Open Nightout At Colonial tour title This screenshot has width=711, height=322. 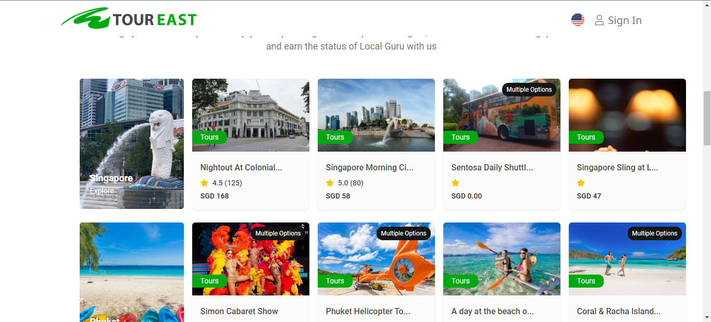pos(241,167)
